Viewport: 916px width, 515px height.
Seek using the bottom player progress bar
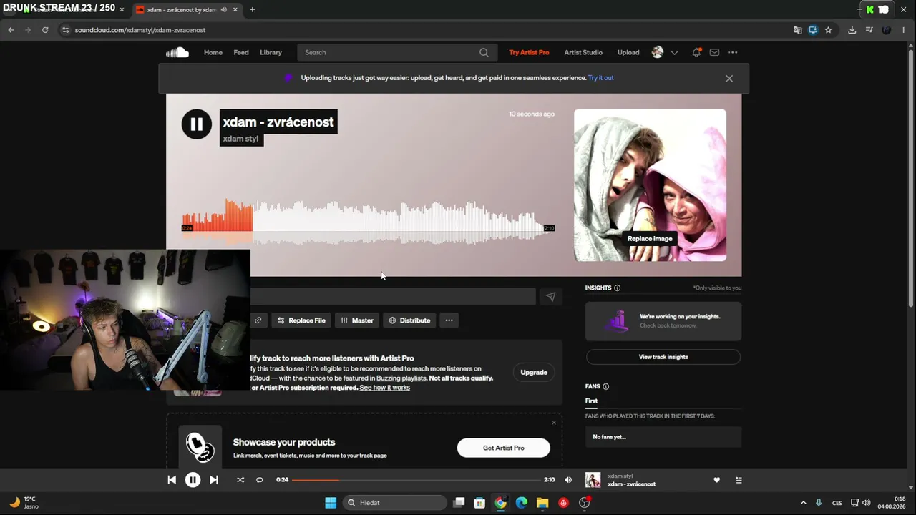pyautogui.click(x=416, y=480)
